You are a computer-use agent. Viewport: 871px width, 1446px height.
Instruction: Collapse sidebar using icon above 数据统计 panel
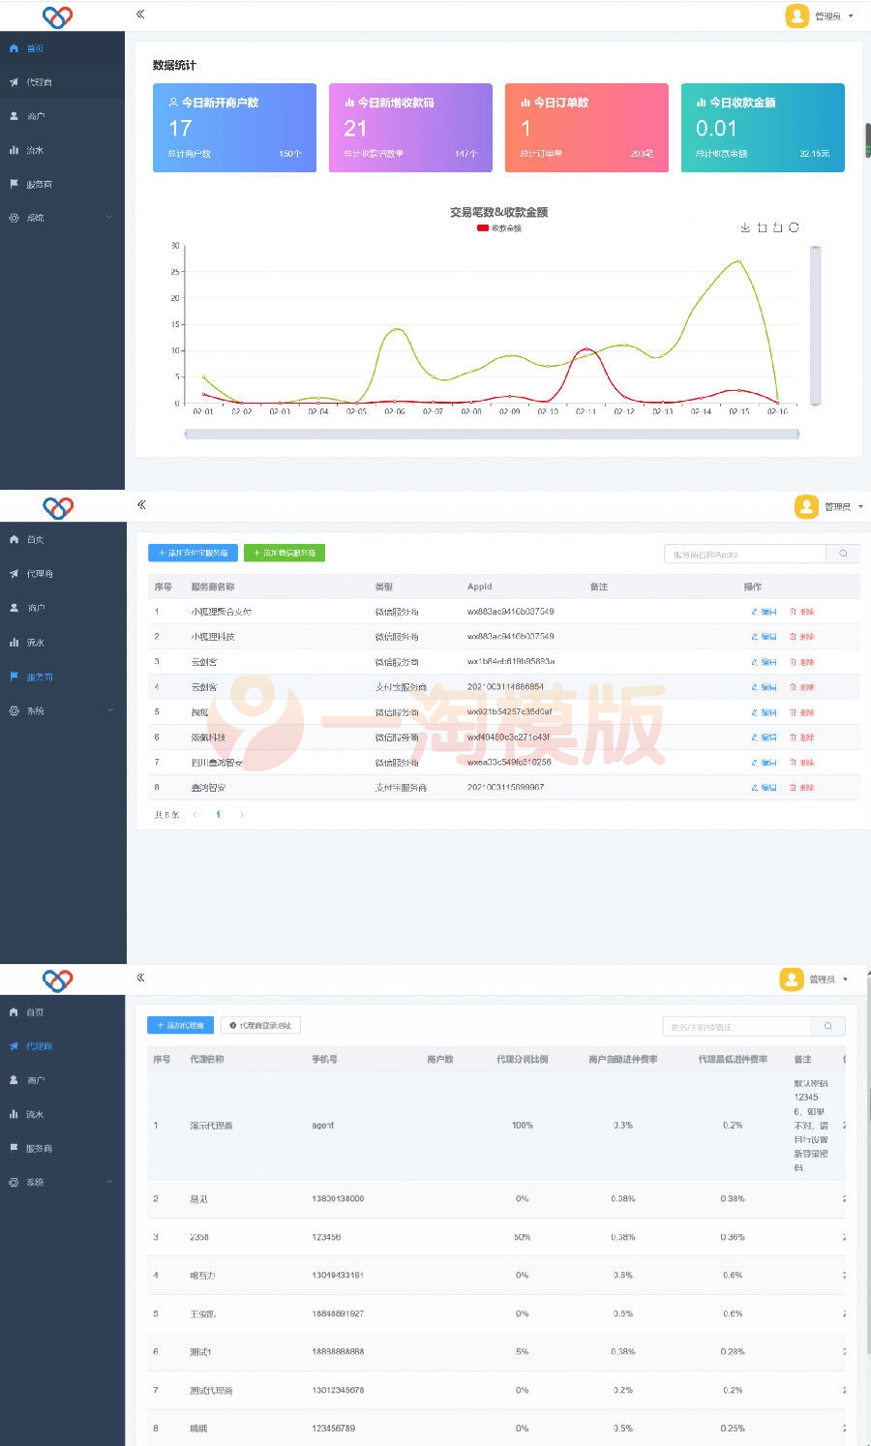point(140,15)
